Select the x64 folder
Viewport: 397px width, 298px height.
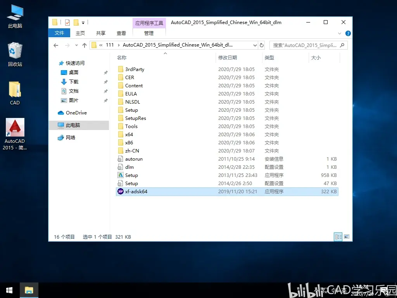click(227, 135)
